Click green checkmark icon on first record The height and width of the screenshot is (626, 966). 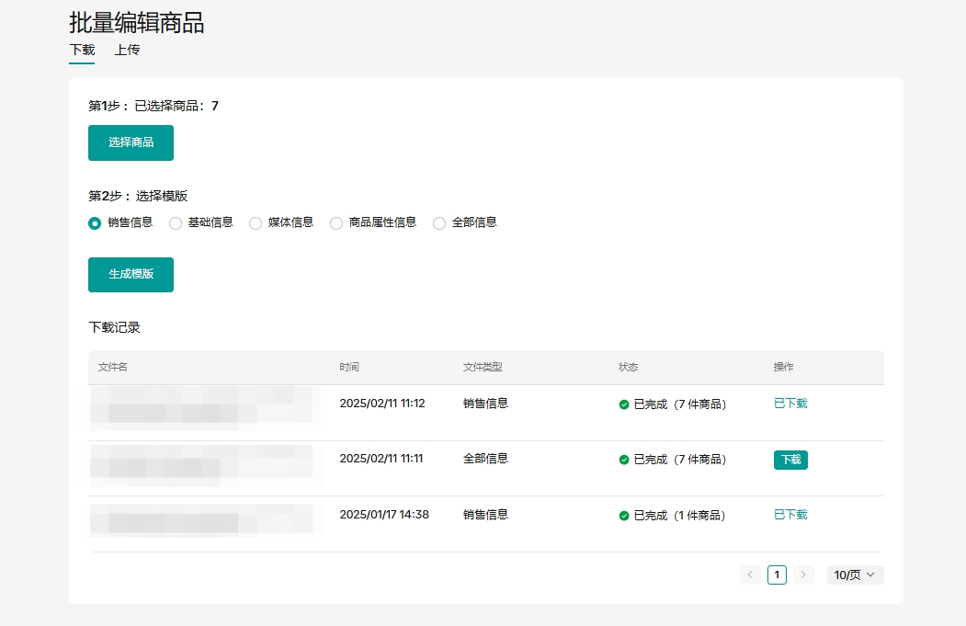[624, 404]
